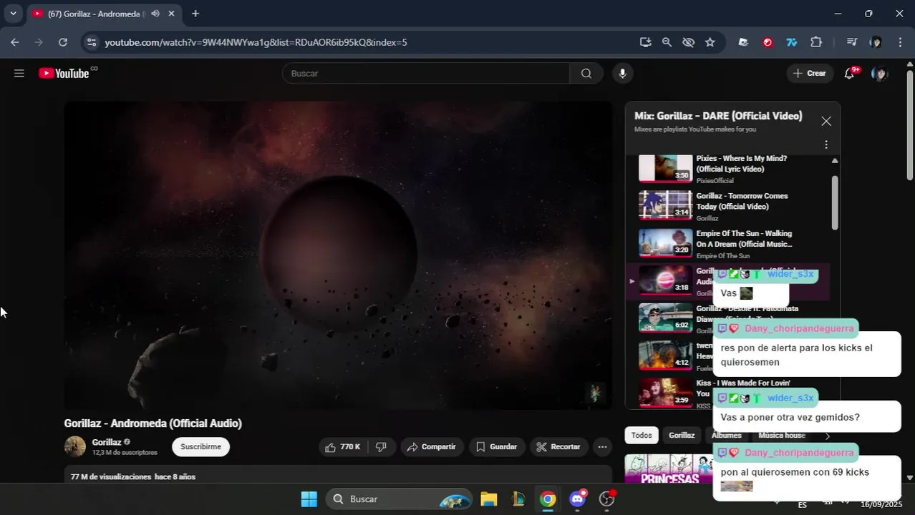This screenshot has height=515, width=915.
Task: Switch to the Gorillaz Andromeda browser tab
Action: pos(97,14)
